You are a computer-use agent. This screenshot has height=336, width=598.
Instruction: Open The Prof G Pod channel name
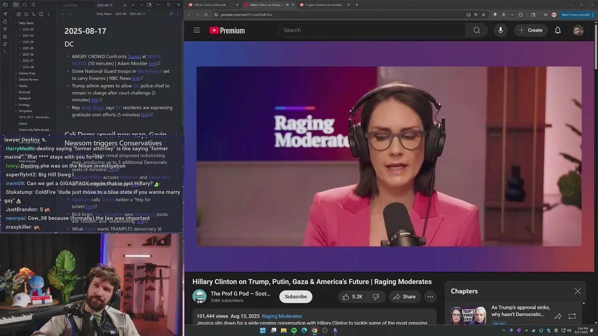tap(241, 294)
